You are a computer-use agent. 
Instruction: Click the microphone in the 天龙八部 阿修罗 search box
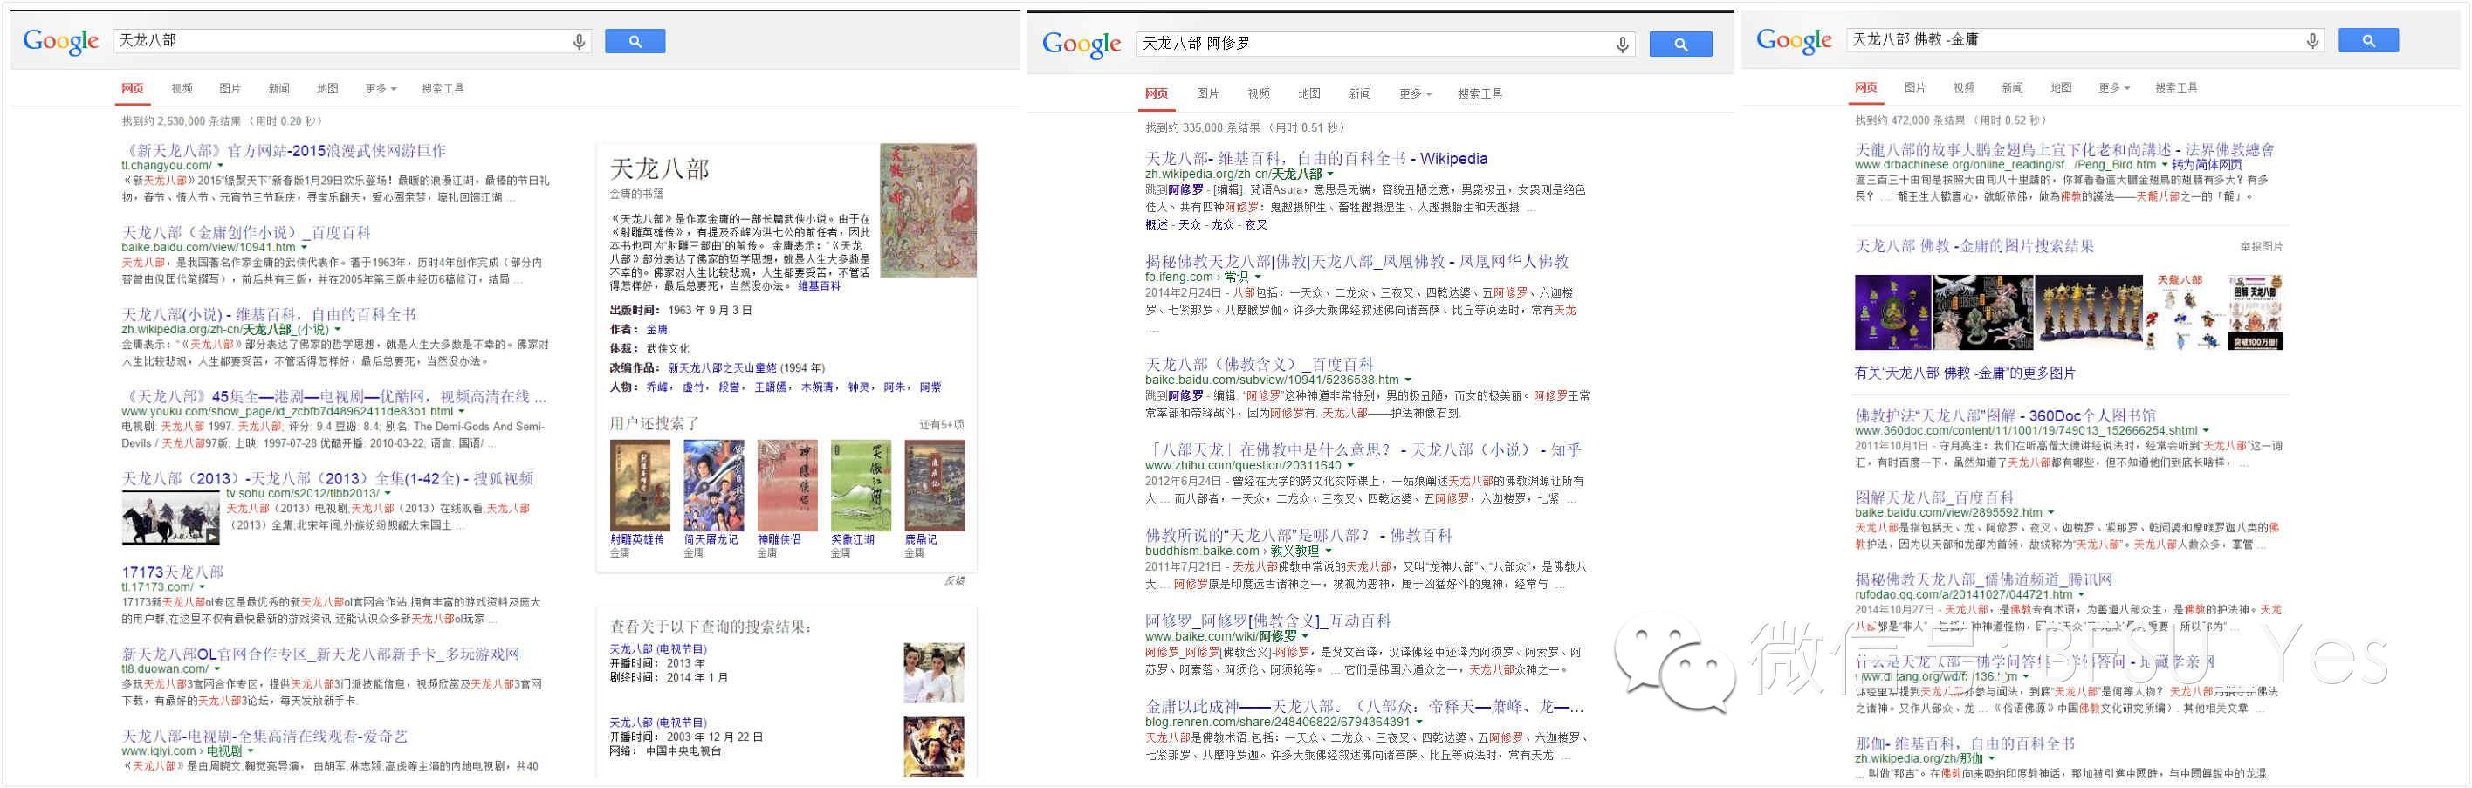click(1622, 45)
